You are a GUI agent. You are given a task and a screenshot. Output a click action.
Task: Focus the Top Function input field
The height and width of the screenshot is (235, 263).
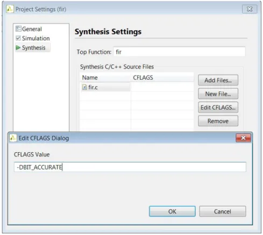coord(179,52)
